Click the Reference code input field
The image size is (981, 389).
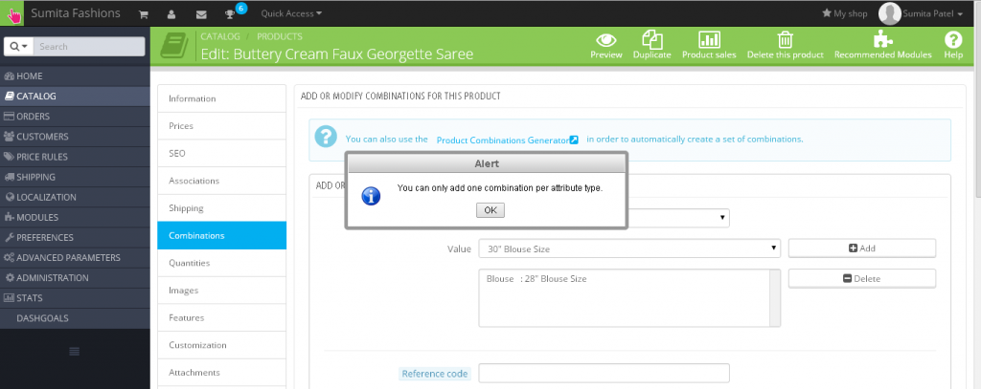pyautogui.click(x=604, y=373)
